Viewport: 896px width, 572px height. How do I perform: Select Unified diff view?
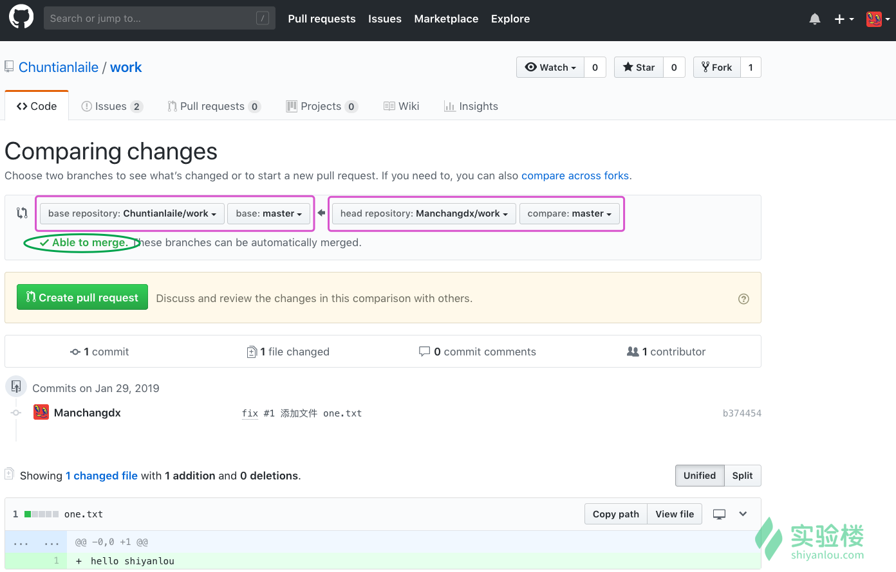click(700, 476)
